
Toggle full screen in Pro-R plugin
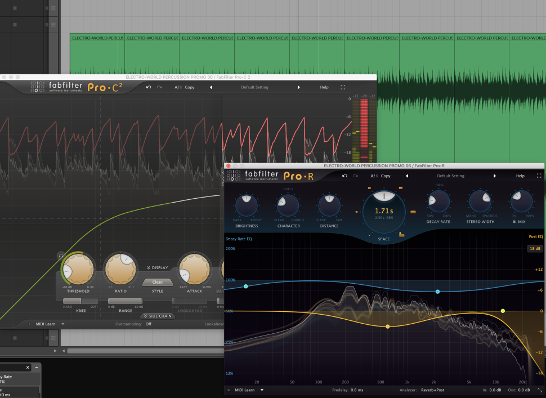click(539, 176)
